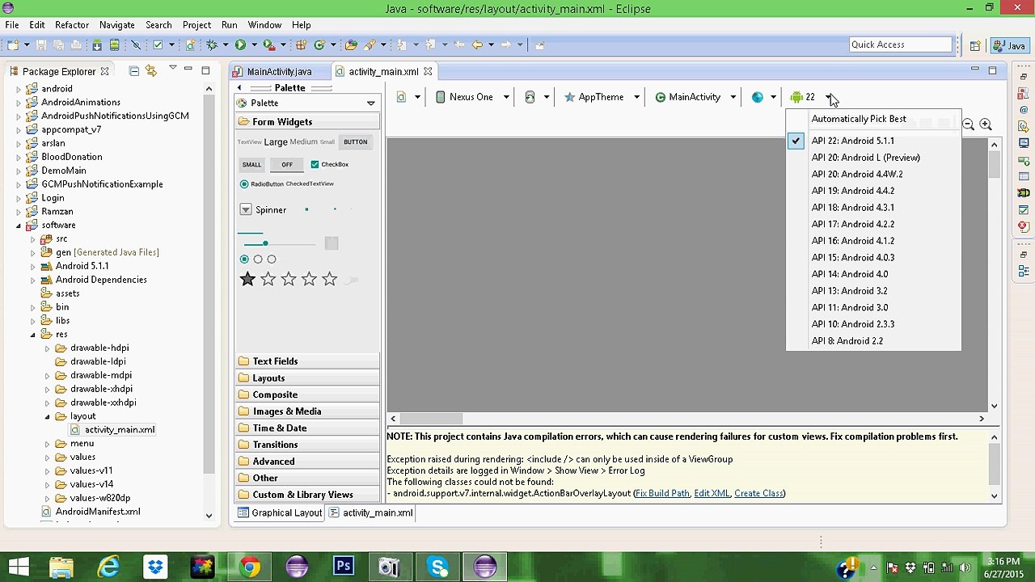
Task: Toggle Link with Editor in Package Explorer
Action: point(151,71)
